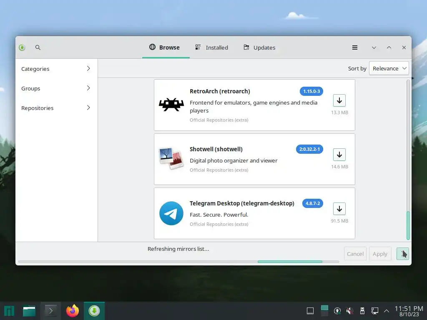Click the Apply button
The height and width of the screenshot is (320, 427).
[380, 254]
